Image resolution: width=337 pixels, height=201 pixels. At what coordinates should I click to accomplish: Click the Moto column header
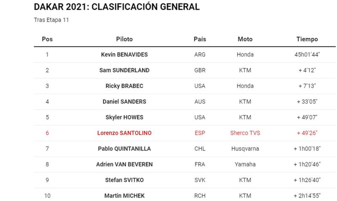pos(245,39)
